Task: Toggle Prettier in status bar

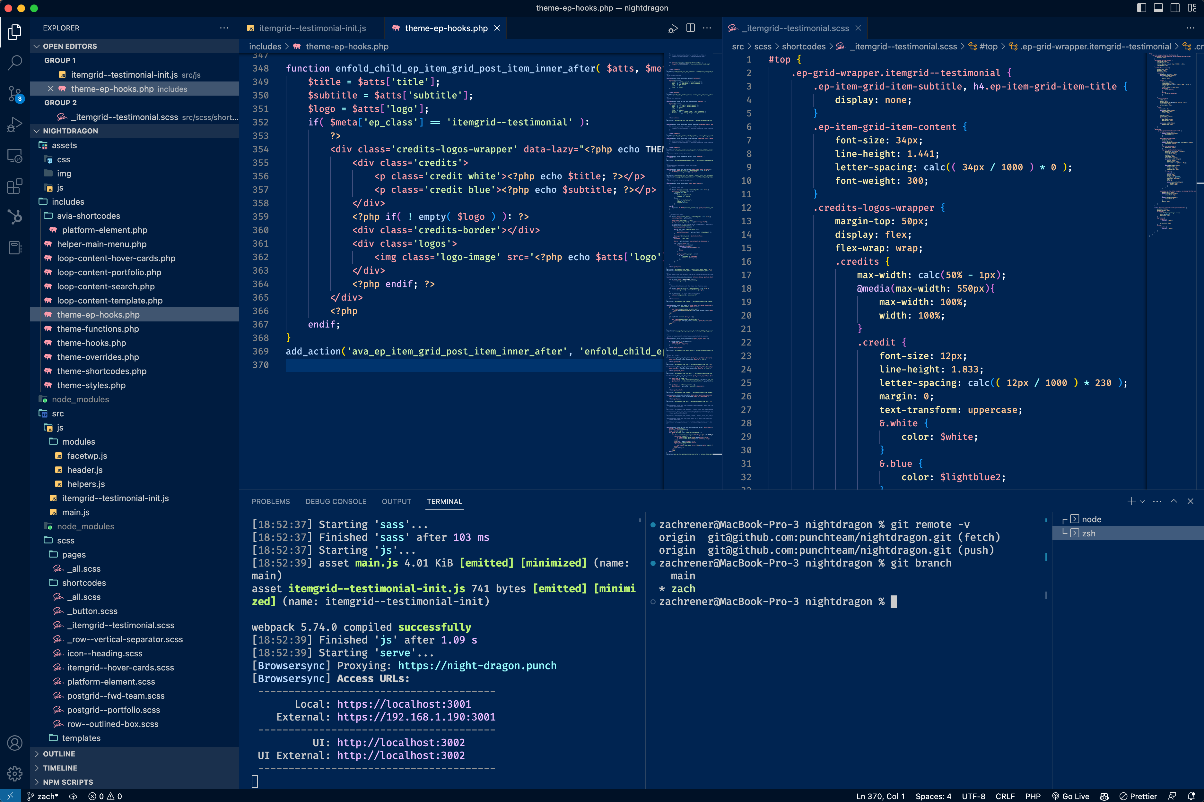Action: pos(1138,796)
